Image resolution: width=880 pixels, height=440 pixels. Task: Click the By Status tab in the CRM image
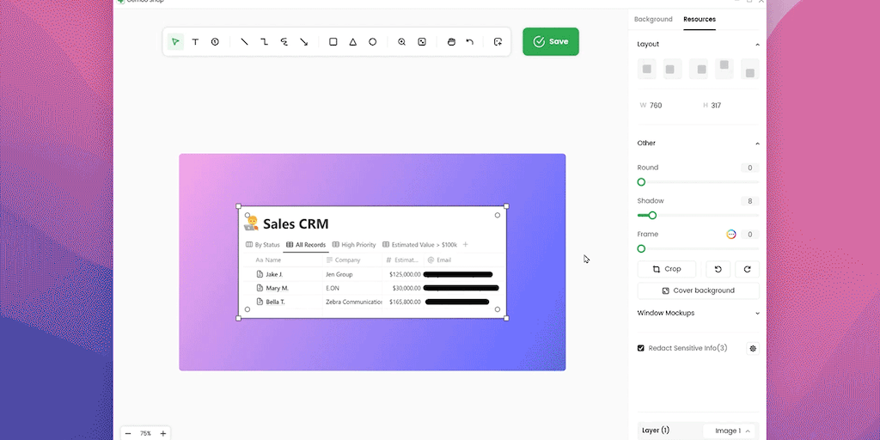click(x=263, y=245)
